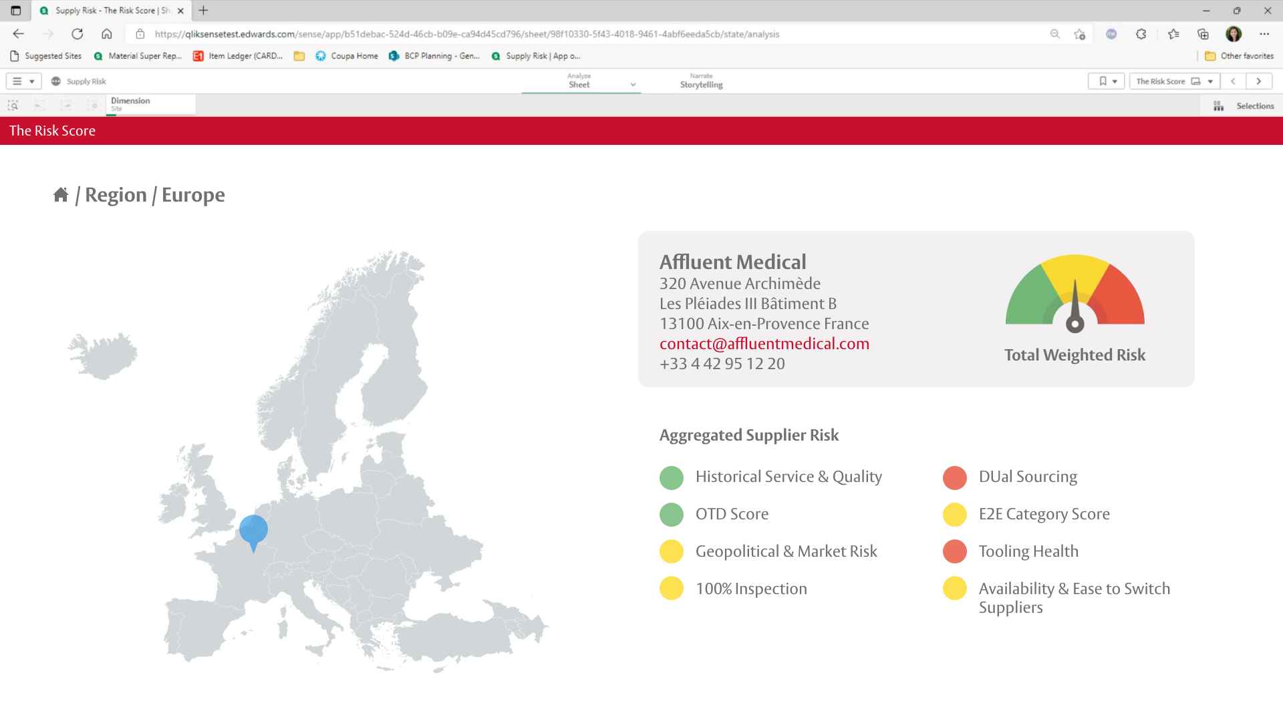Open browser settings and more menu
Image resolution: width=1283 pixels, height=721 pixels.
1264,34
